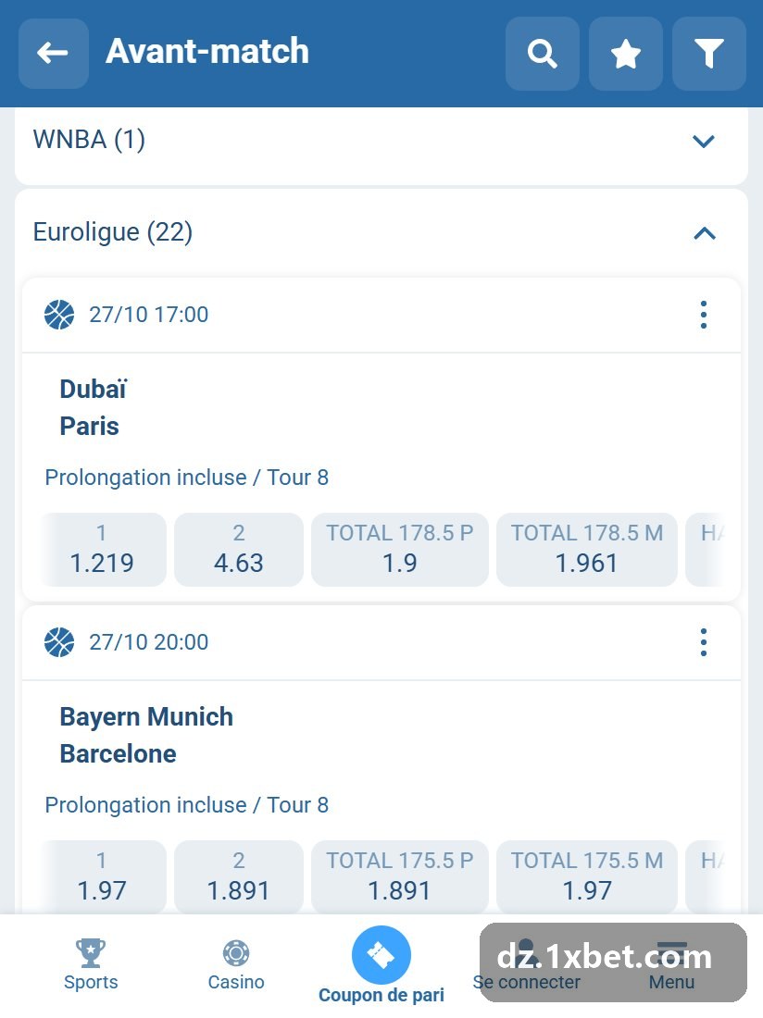Pick TOTAL 178.5 P at 1.9
This screenshot has height=1018, width=763.
point(399,549)
